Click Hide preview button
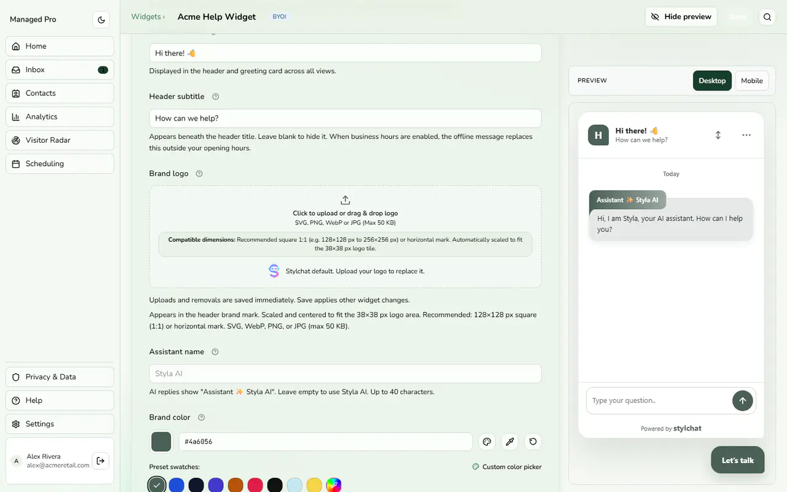 [x=681, y=17]
